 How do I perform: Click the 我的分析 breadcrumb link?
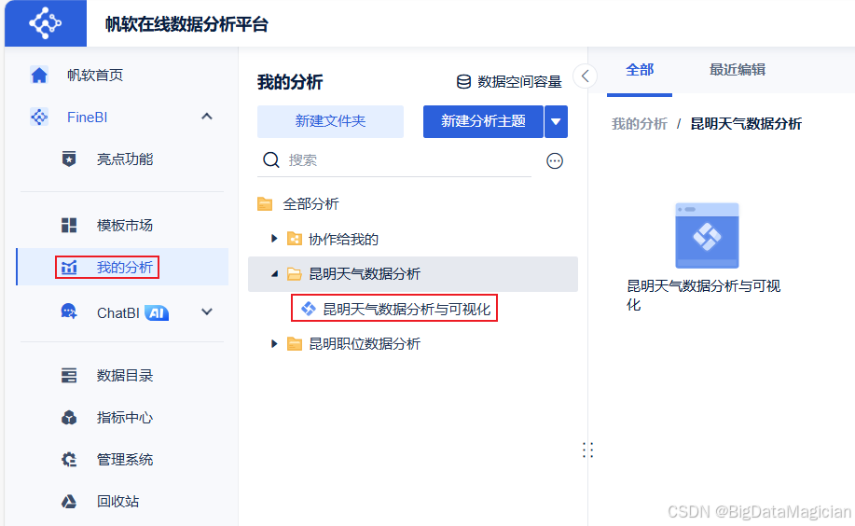point(639,124)
